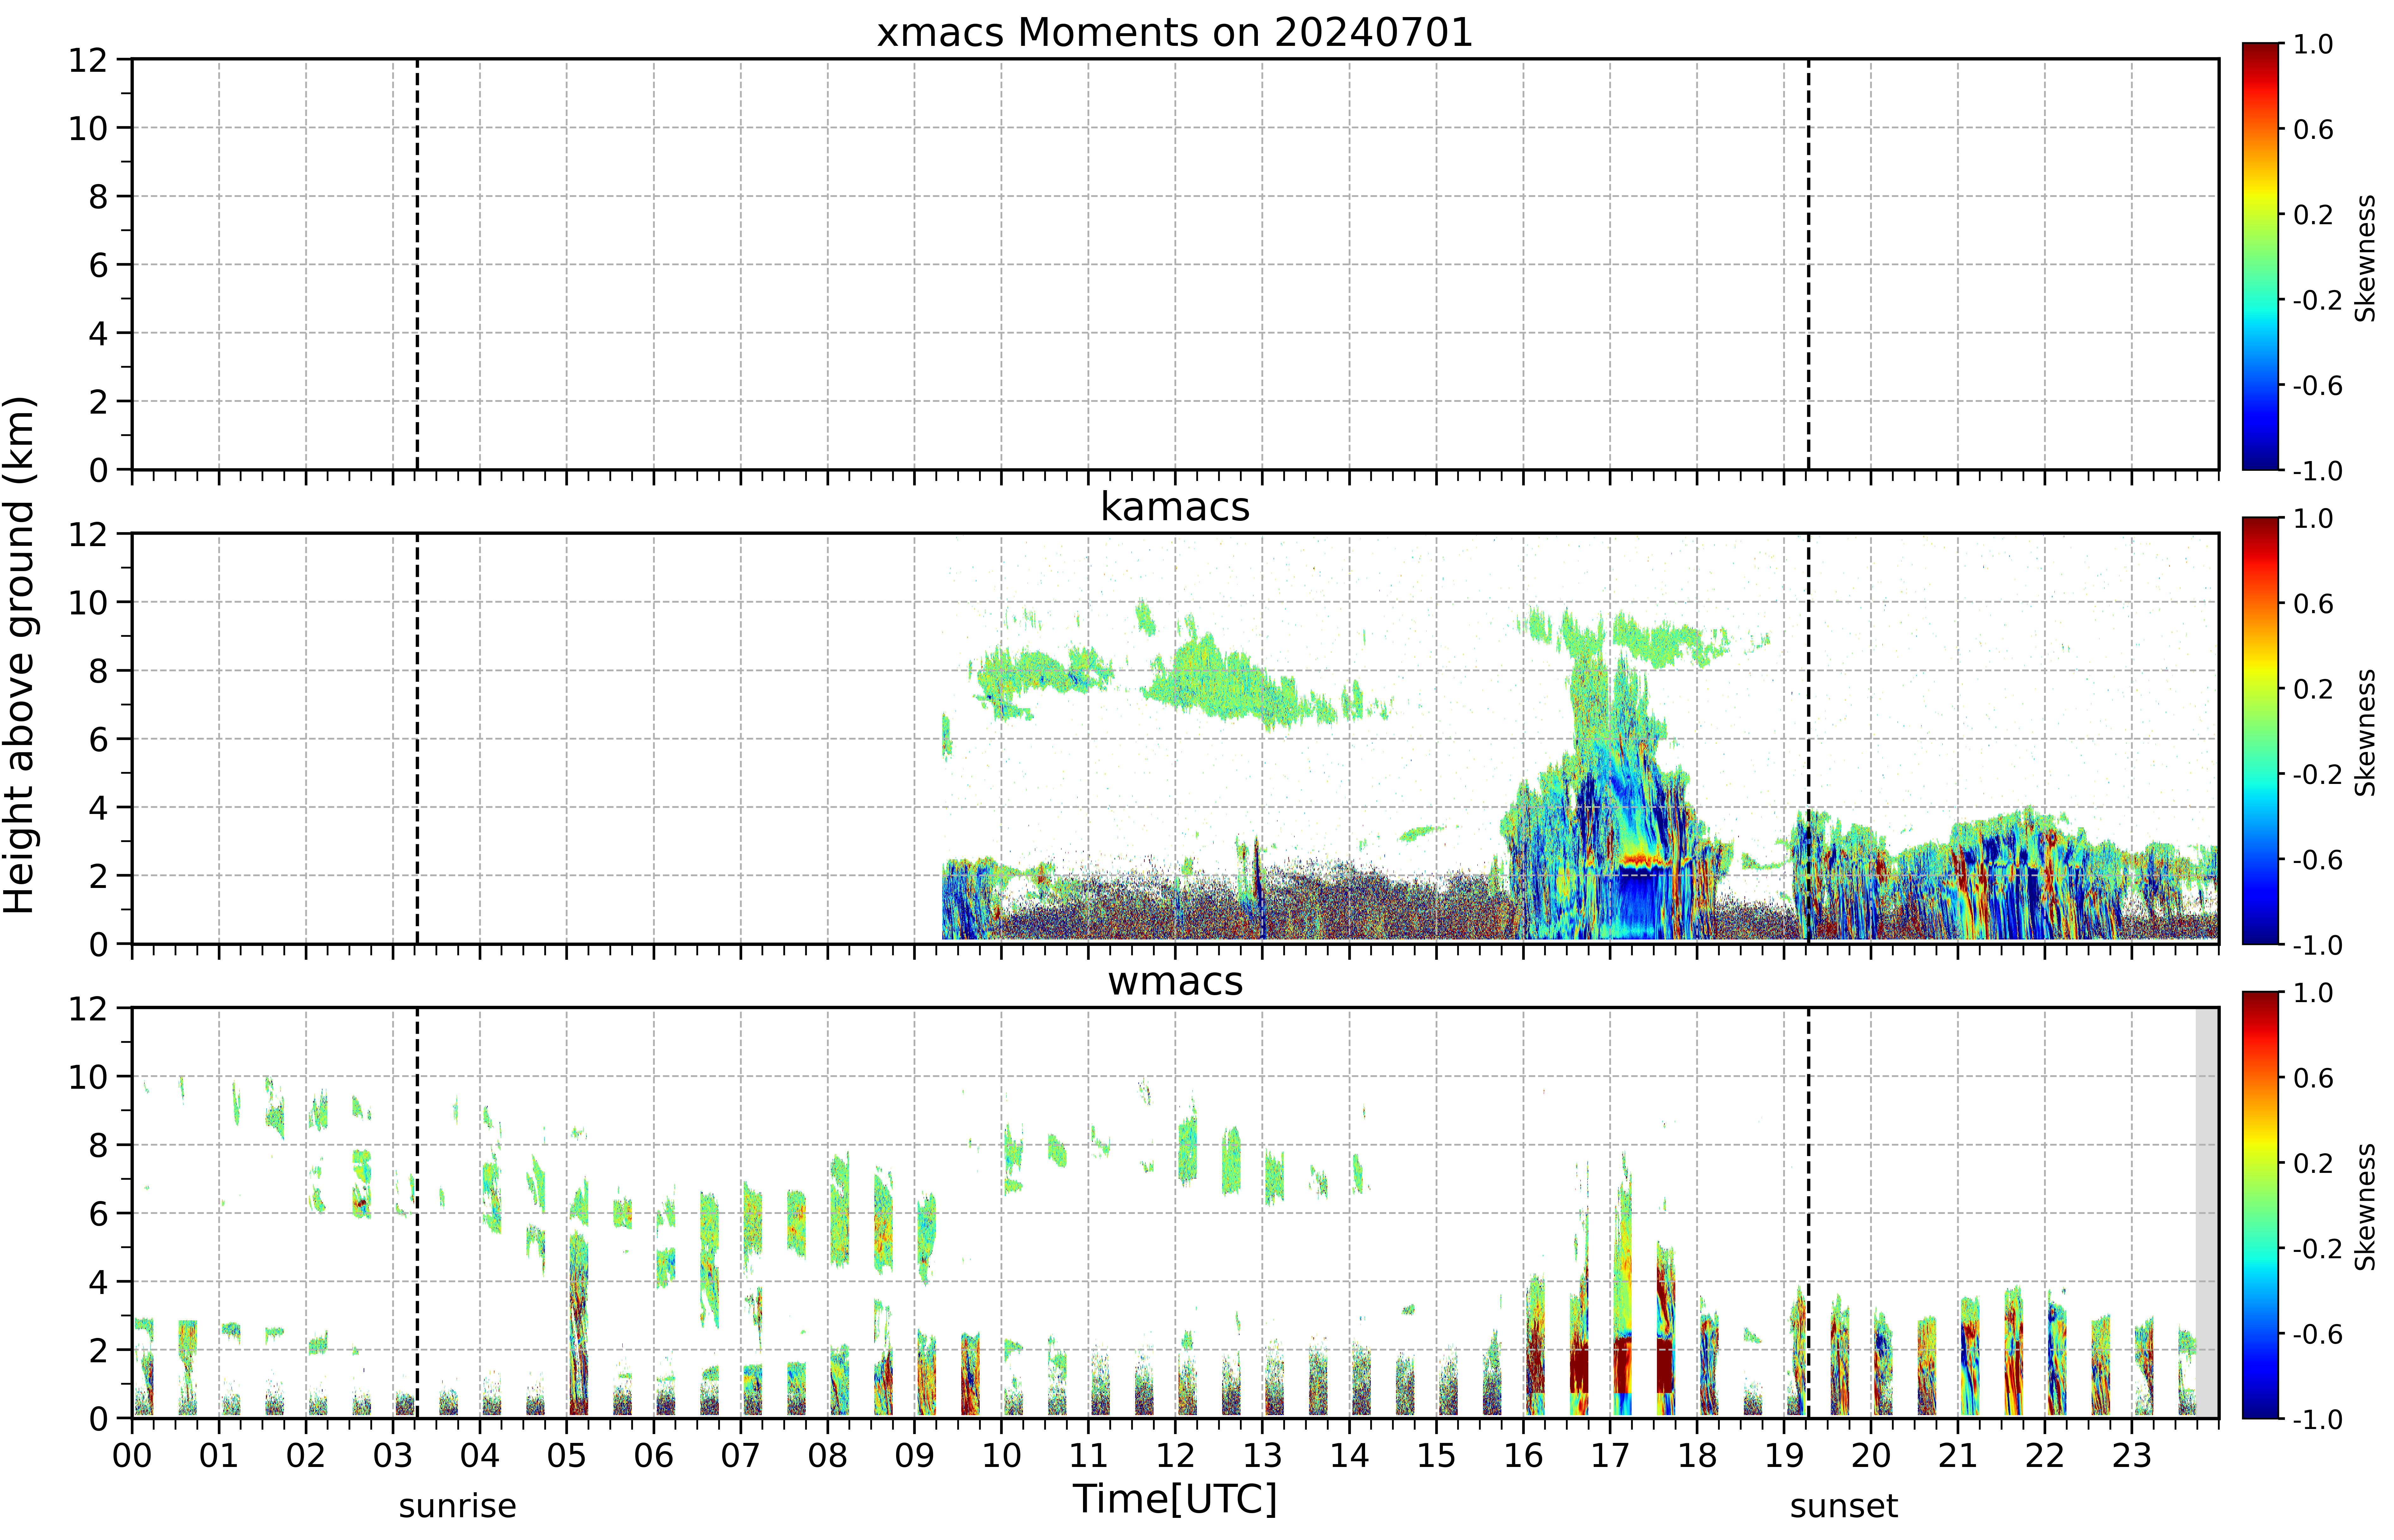Click the grey shaded band in wmacs panel
Screen dimensions: 2394x1540
pos(2207,1213)
